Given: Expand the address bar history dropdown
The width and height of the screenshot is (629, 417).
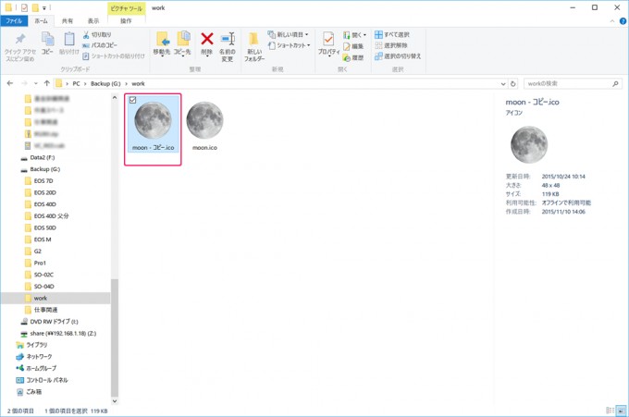Looking at the screenshot, I should click(503, 84).
